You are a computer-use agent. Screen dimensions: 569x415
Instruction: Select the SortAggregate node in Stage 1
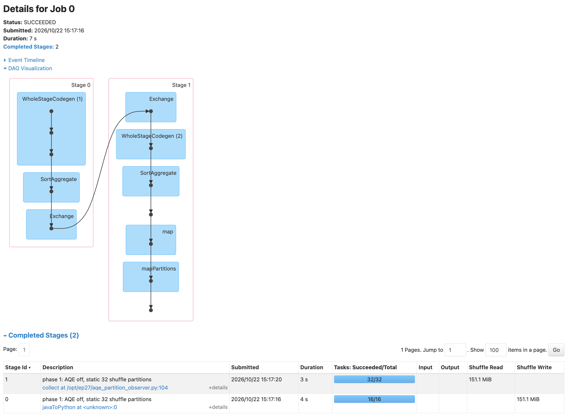point(151,181)
